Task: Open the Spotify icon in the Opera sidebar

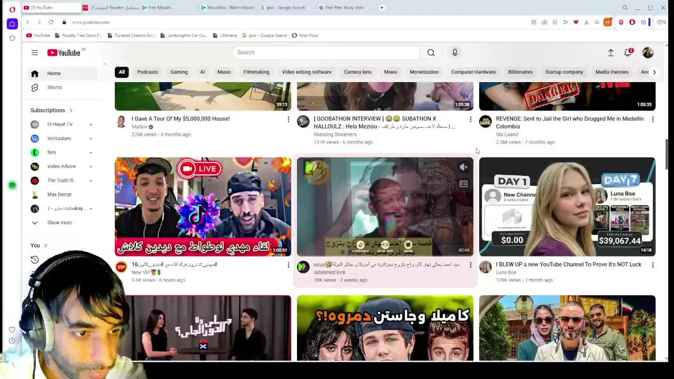Action: pos(12,185)
